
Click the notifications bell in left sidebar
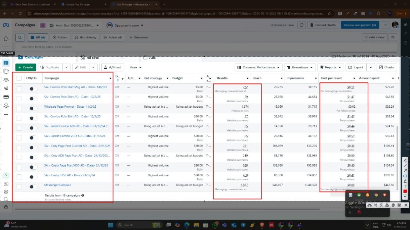[6, 39]
